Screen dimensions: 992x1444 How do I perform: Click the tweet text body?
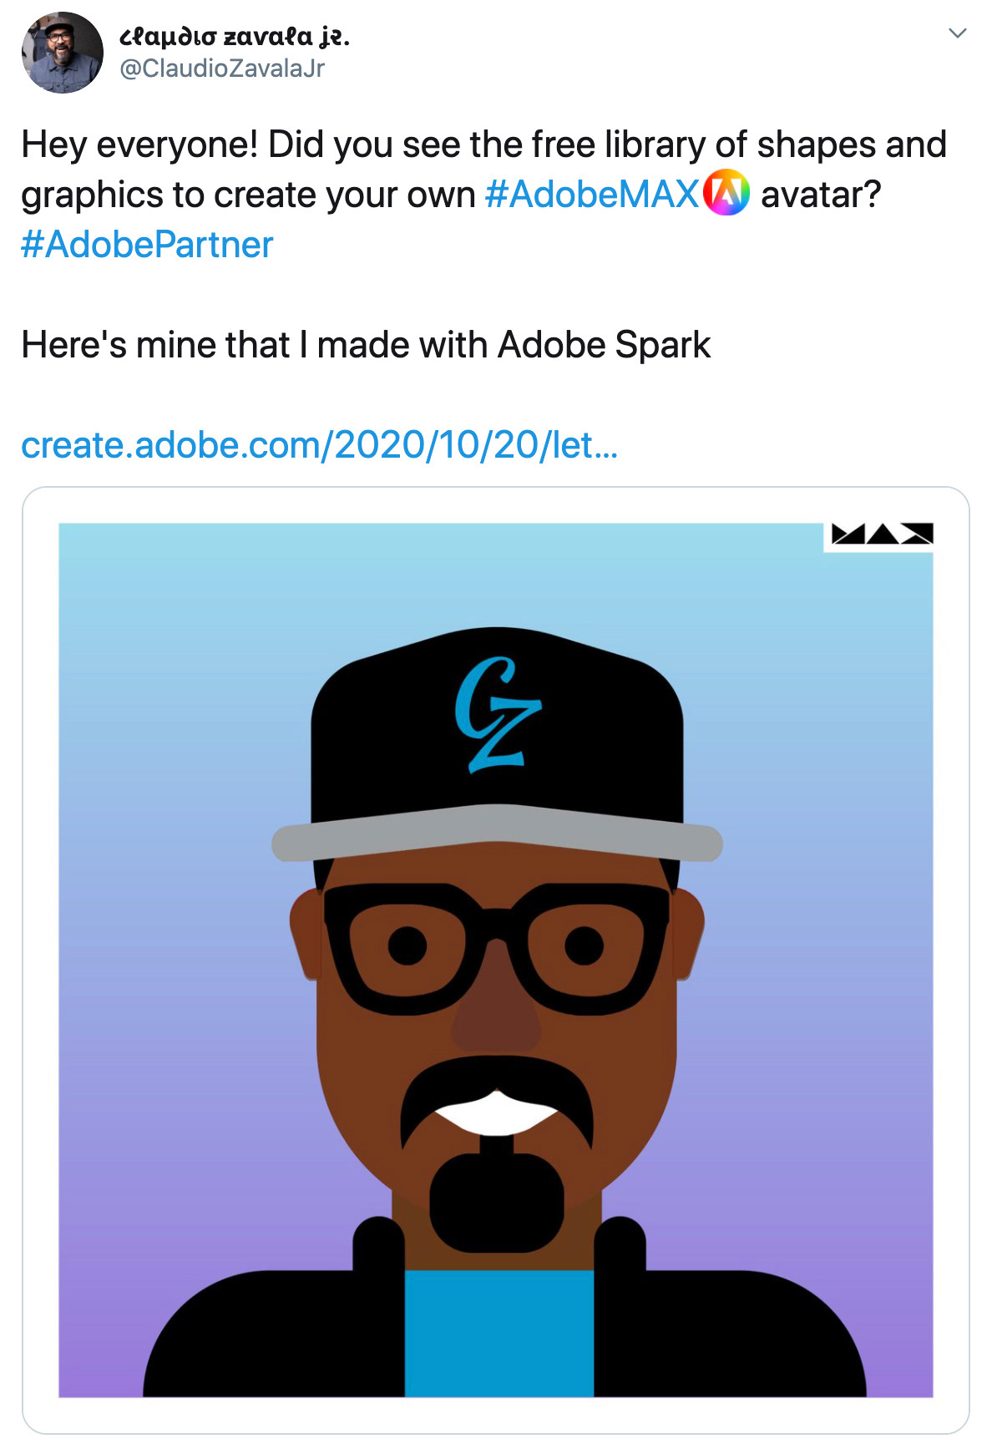(x=484, y=245)
